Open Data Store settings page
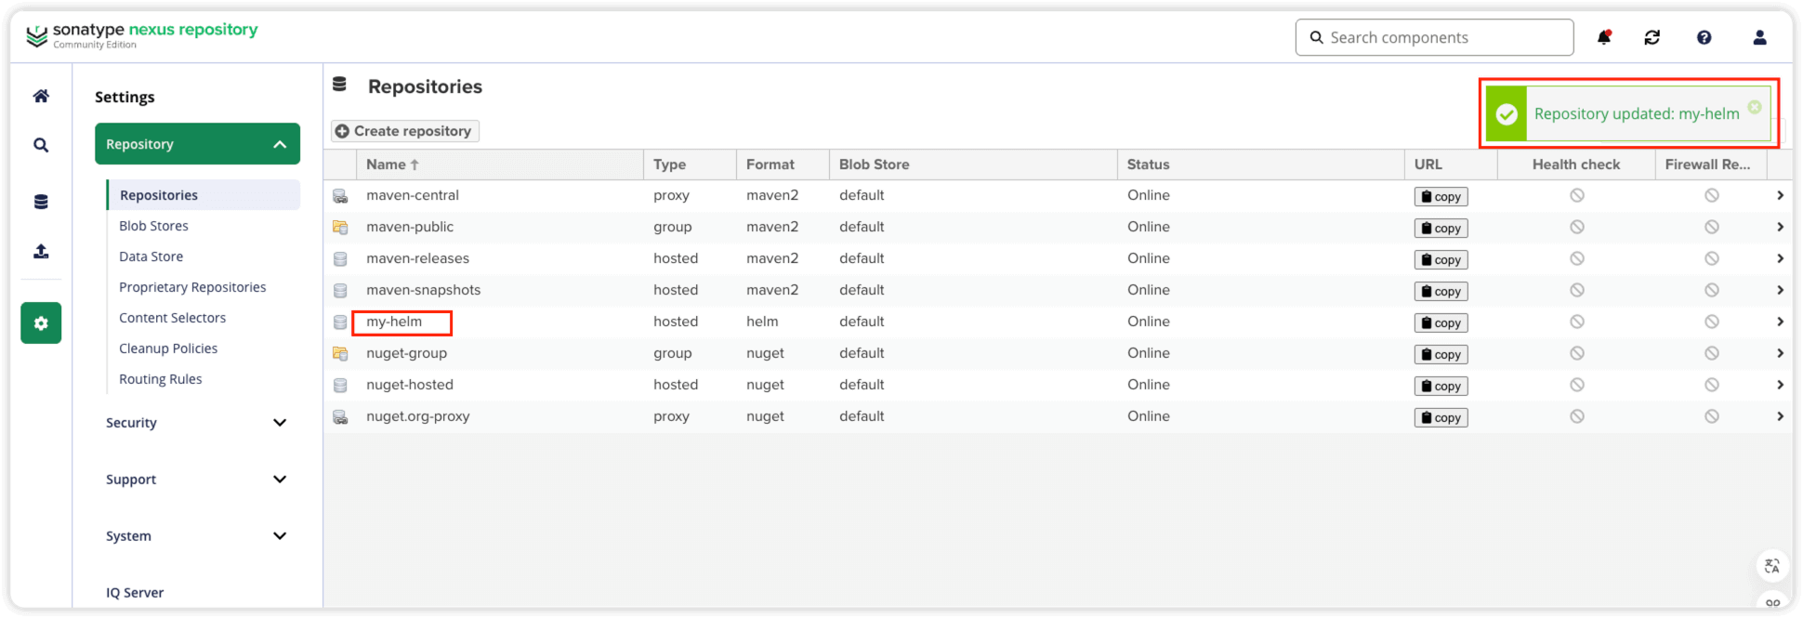1803x618 pixels. tap(151, 256)
